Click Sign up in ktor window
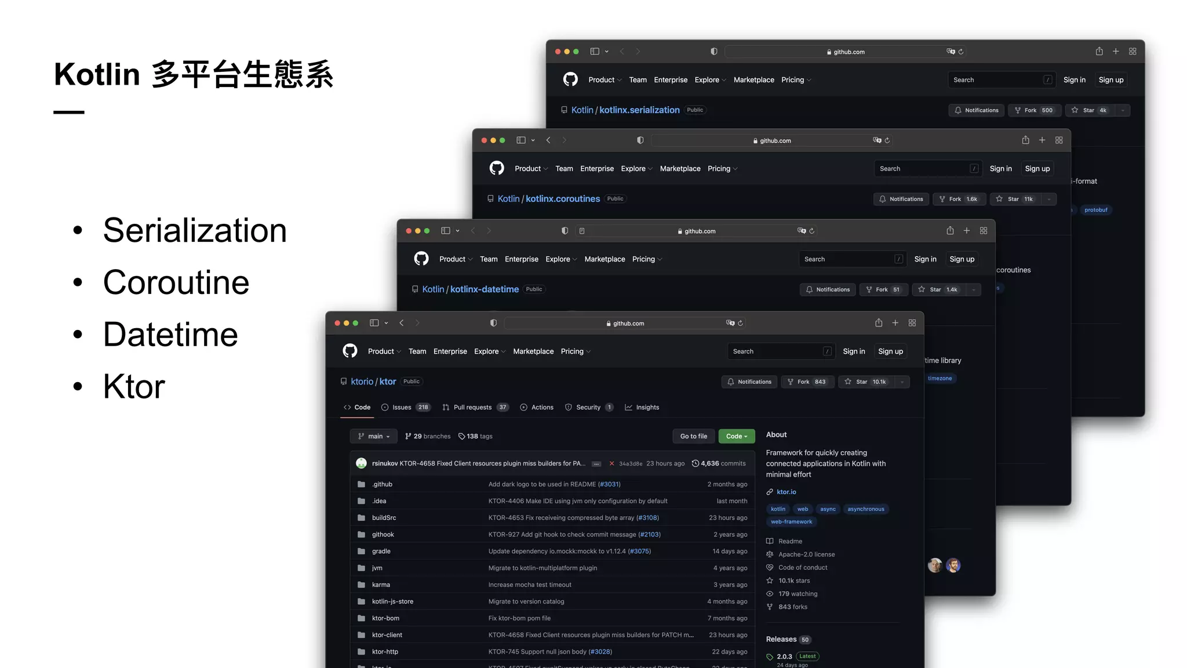1187x668 pixels. (x=890, y=351)
